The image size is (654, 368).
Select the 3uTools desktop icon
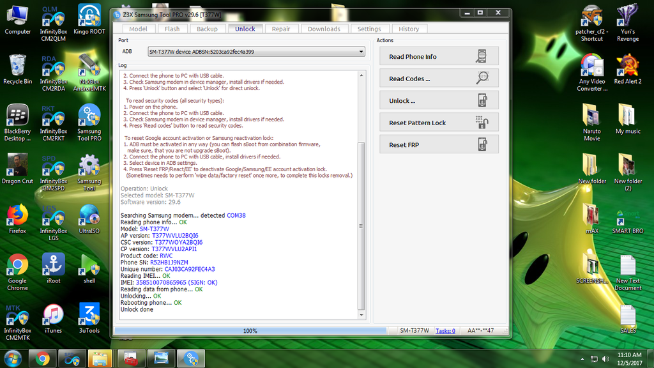coord(89,318)
